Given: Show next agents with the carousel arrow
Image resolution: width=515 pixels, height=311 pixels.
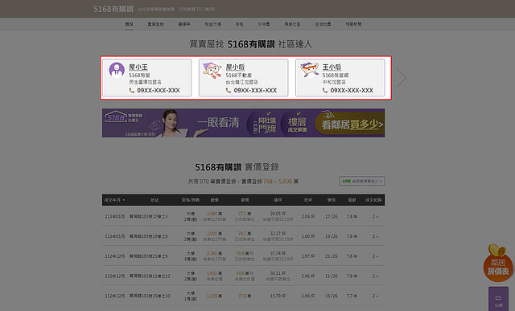Looking at the screenshot, I should 402,78.
